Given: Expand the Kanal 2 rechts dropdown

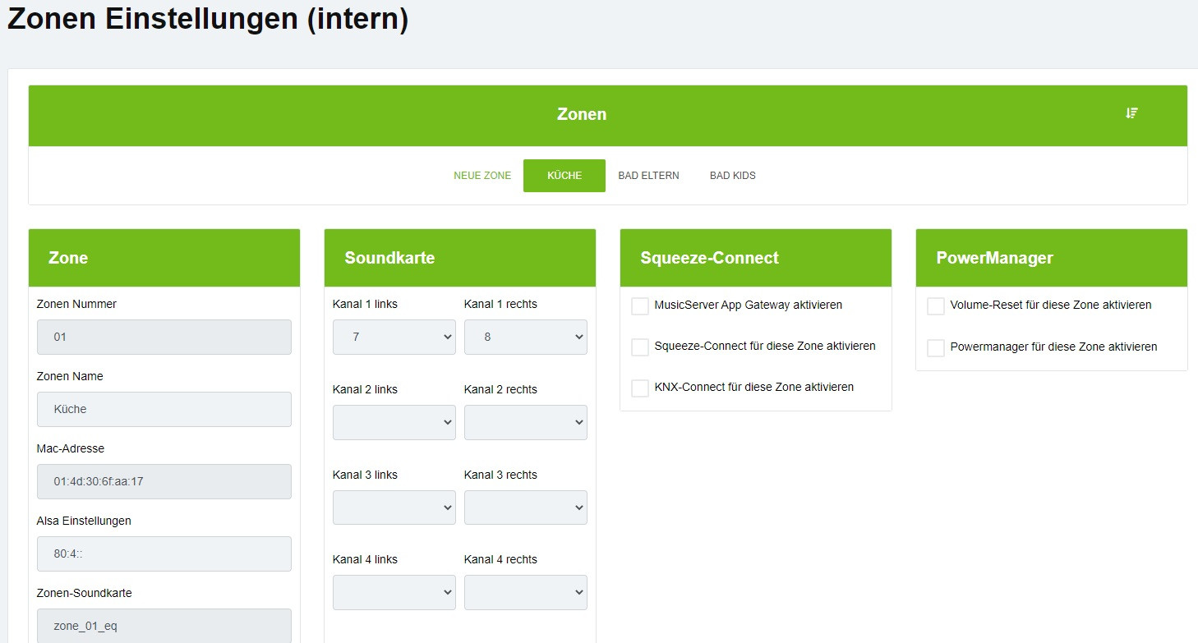Looking at the screenshot, I should (526, 422).
